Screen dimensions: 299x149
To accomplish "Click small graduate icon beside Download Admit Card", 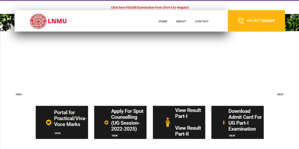I will tap(224, 122).
